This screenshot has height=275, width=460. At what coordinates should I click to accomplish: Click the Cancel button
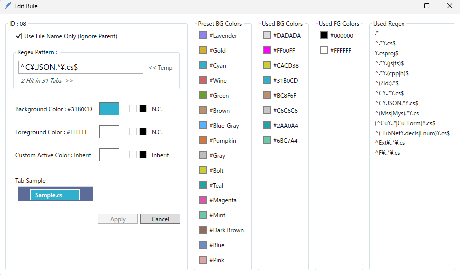[160, 219]
